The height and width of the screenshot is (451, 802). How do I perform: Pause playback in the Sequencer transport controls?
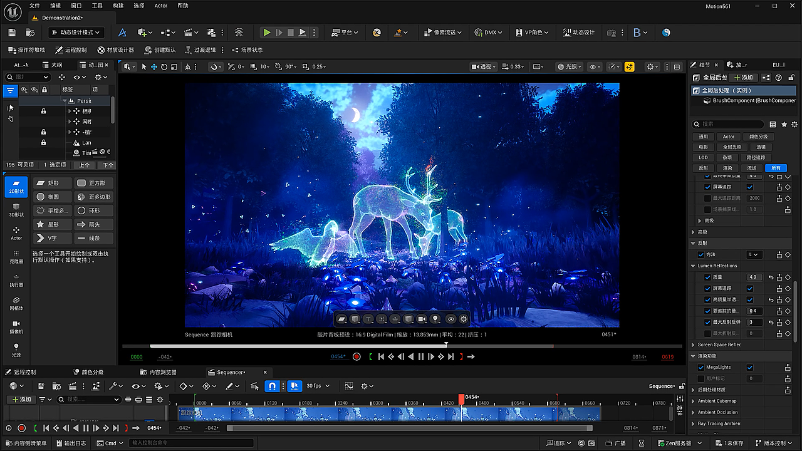click(86, 428)
